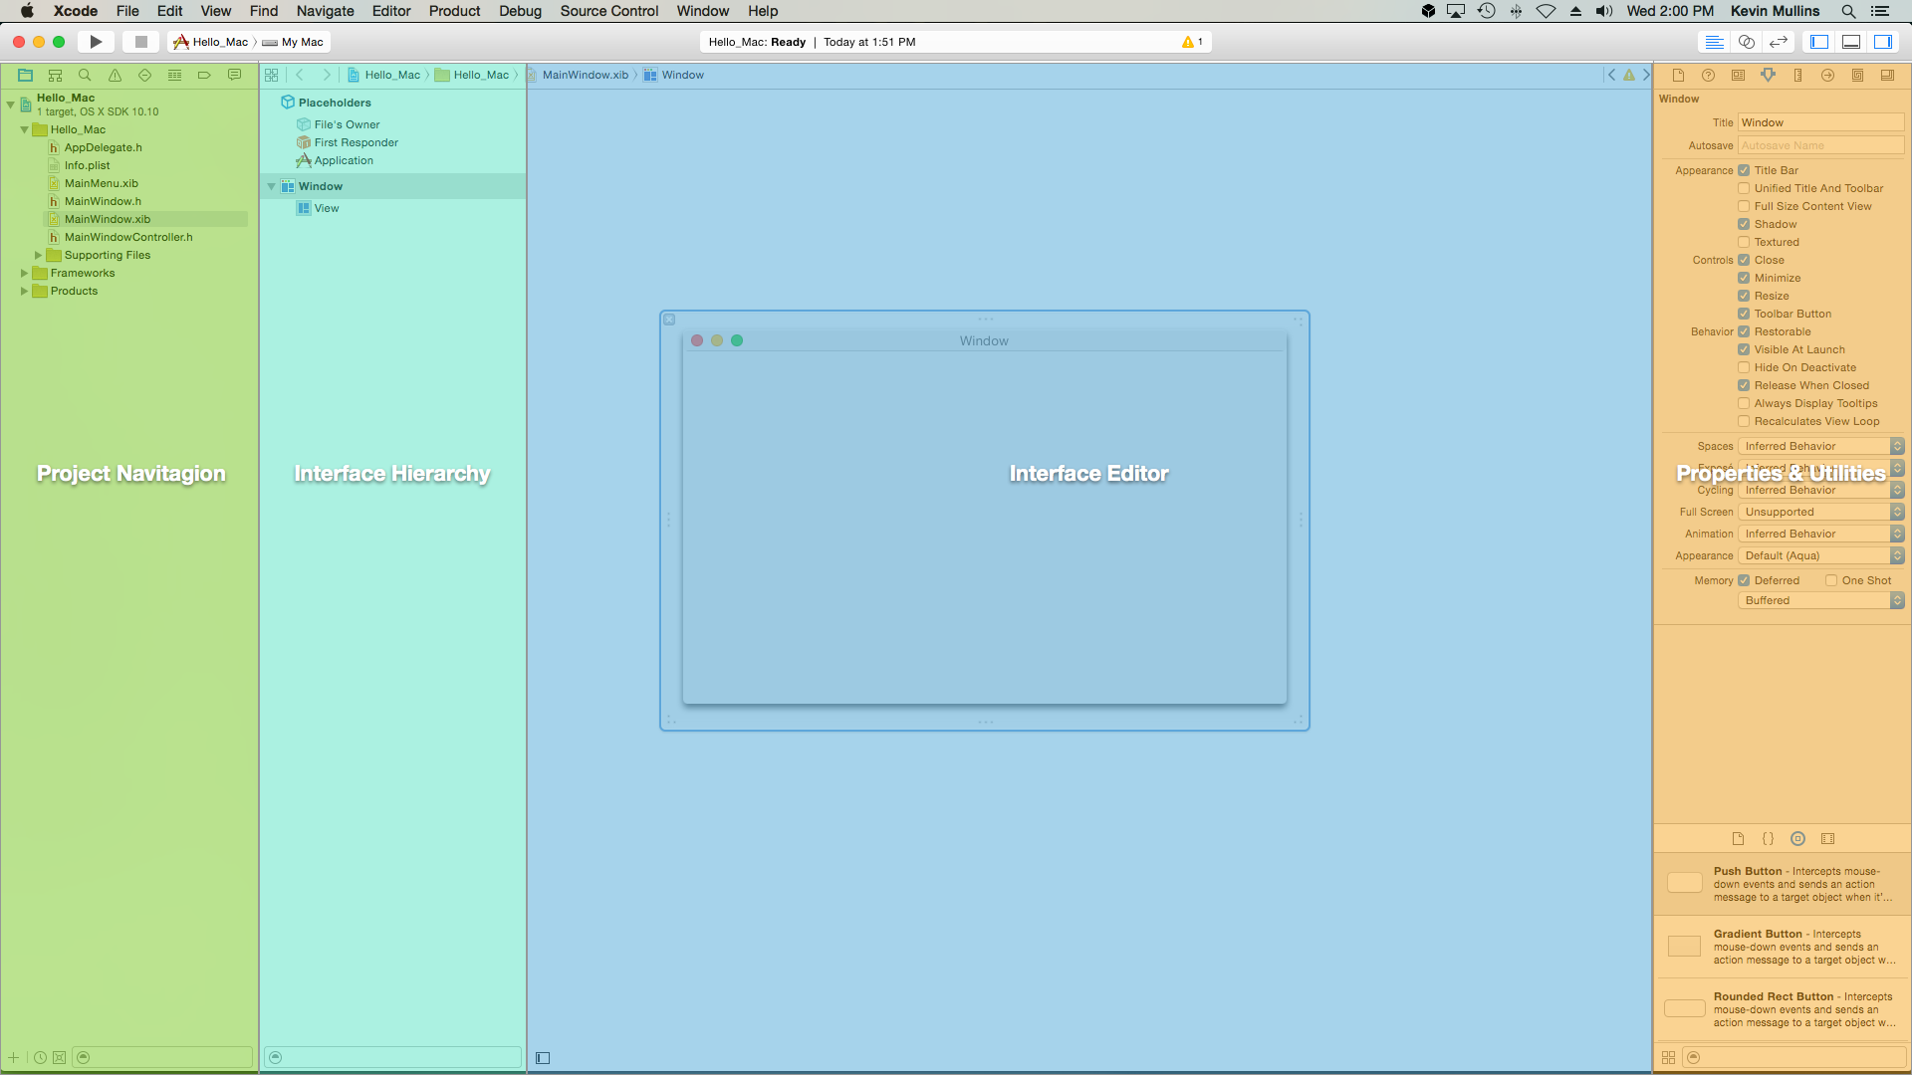Open the Issue navigator warning icon
Image resolution: width=1912 pixels, height=1075 pixels.
(115, 75)
